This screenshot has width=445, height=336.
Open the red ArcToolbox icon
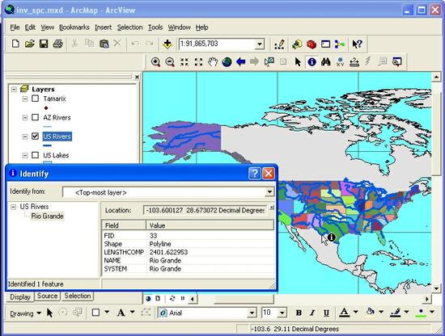click(311, 44)
